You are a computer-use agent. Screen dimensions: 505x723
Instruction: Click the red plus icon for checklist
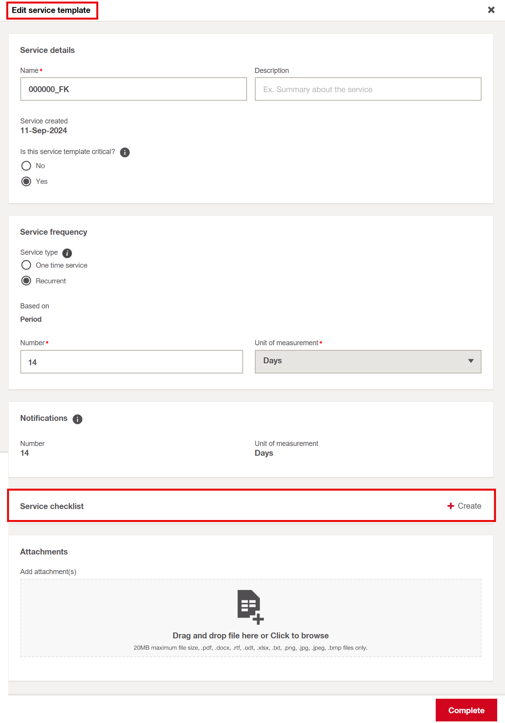tap(451, 506)
